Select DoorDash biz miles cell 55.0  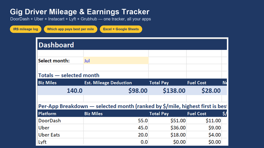(116, 120)
